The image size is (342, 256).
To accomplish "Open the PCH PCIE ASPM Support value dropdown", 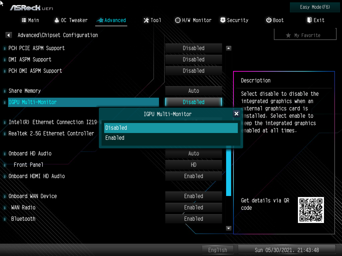I will coord(193,48).
